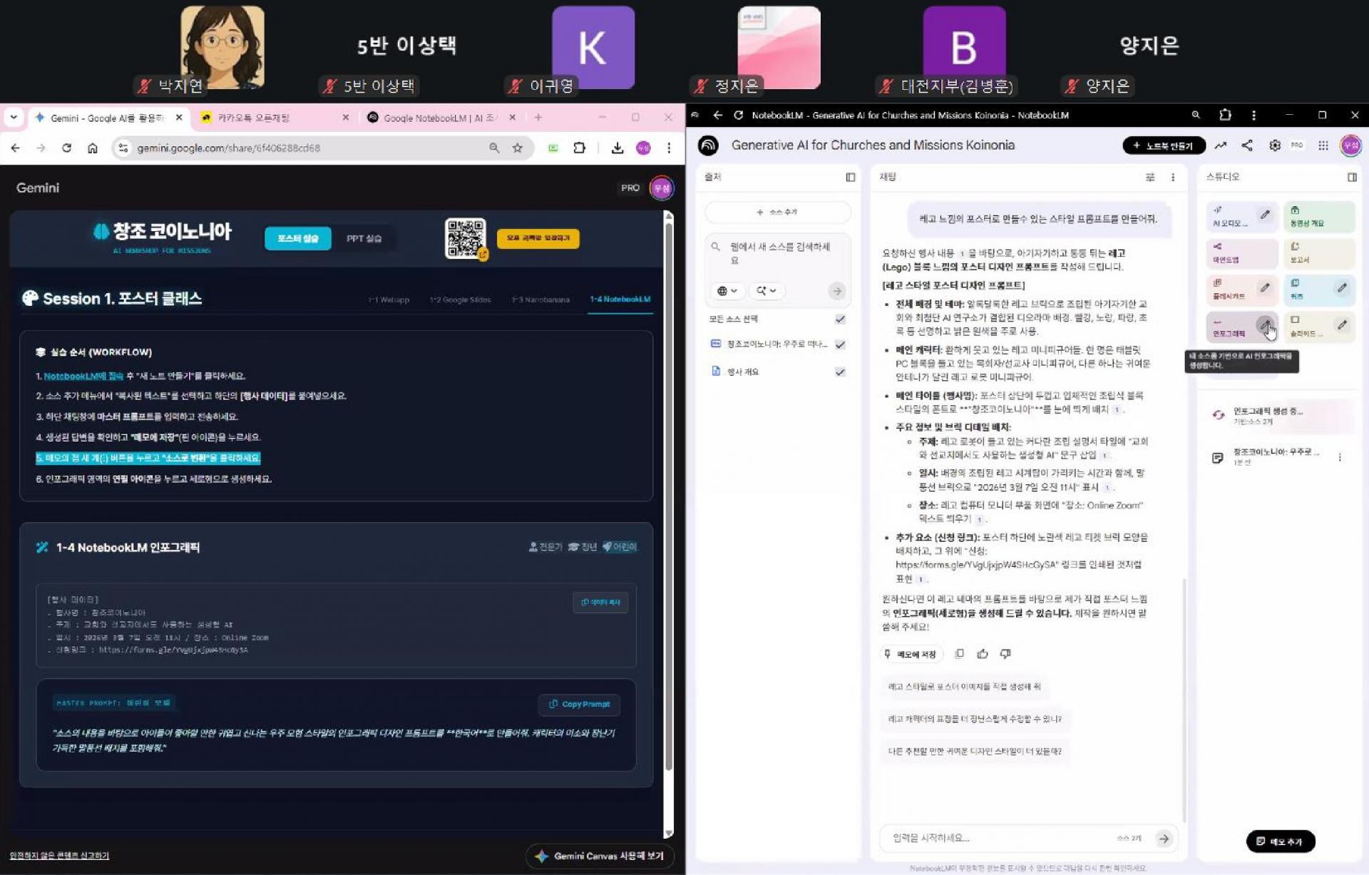Click the NotebookLM logo icon

click(708, 145)
